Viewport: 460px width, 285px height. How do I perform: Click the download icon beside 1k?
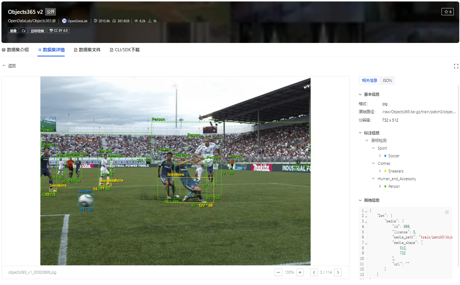(150, 21)
